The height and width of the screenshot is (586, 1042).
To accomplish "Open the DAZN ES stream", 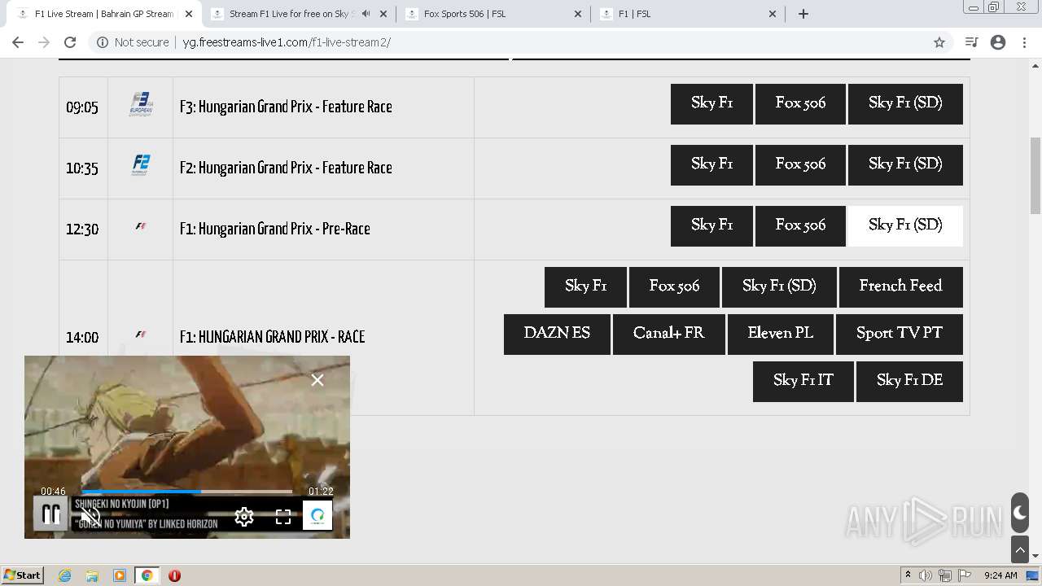I will coord(557,334).
